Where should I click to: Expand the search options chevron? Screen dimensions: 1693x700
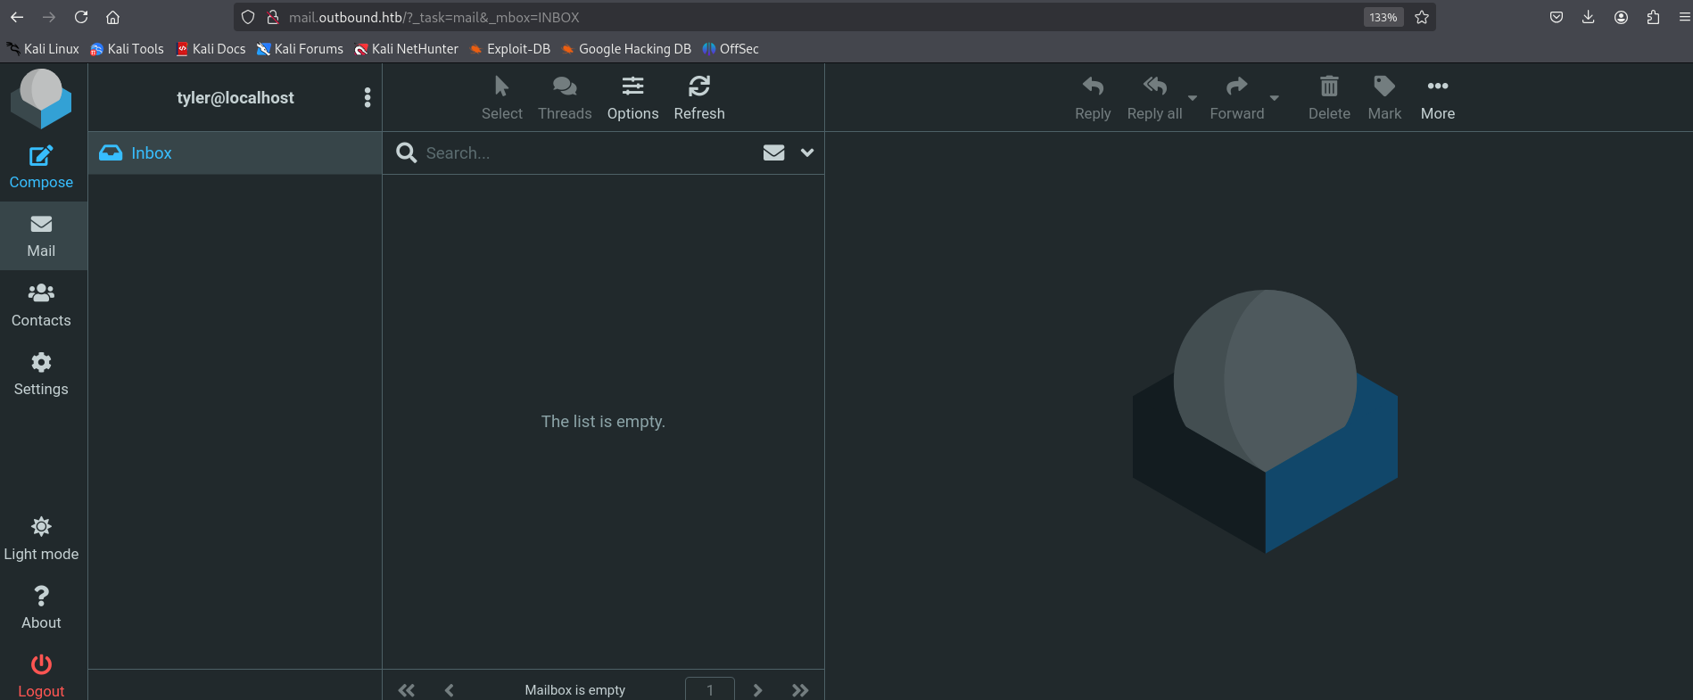coord(807,152)
